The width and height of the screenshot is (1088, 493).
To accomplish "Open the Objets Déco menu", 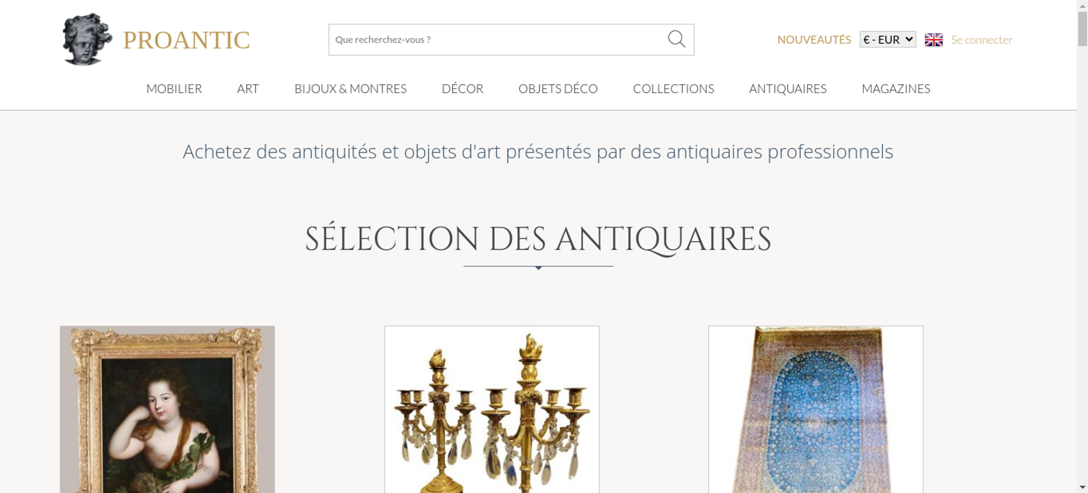I will pos(558,89).
